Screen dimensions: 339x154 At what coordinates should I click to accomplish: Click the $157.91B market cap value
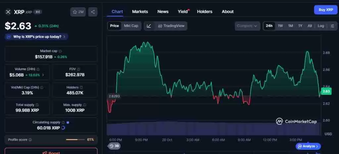click(44, 57)
